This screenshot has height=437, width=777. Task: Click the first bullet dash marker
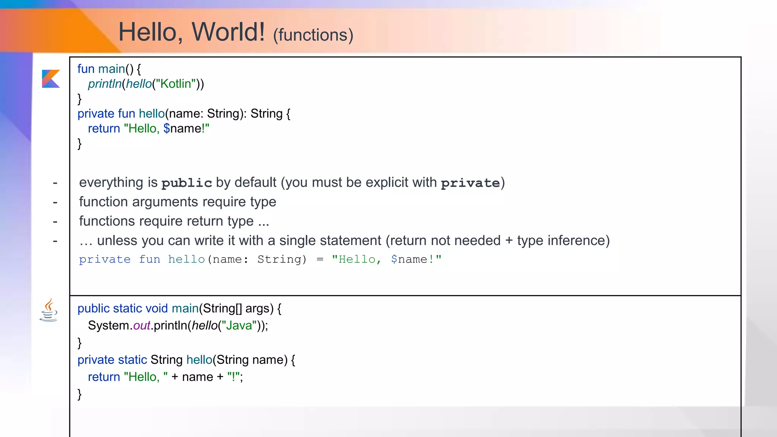point(55,183)
